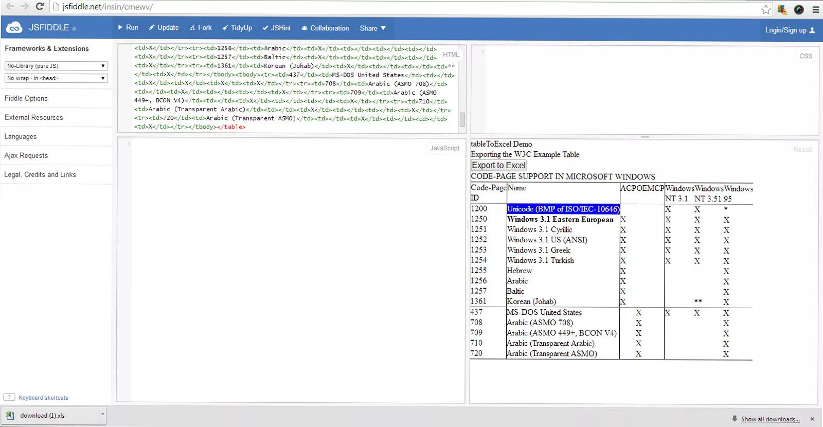The height and width of the screenshot is (427, 823).
Task: Open the download (1).xls item options arrow
Action: click(x=102, y=415)
